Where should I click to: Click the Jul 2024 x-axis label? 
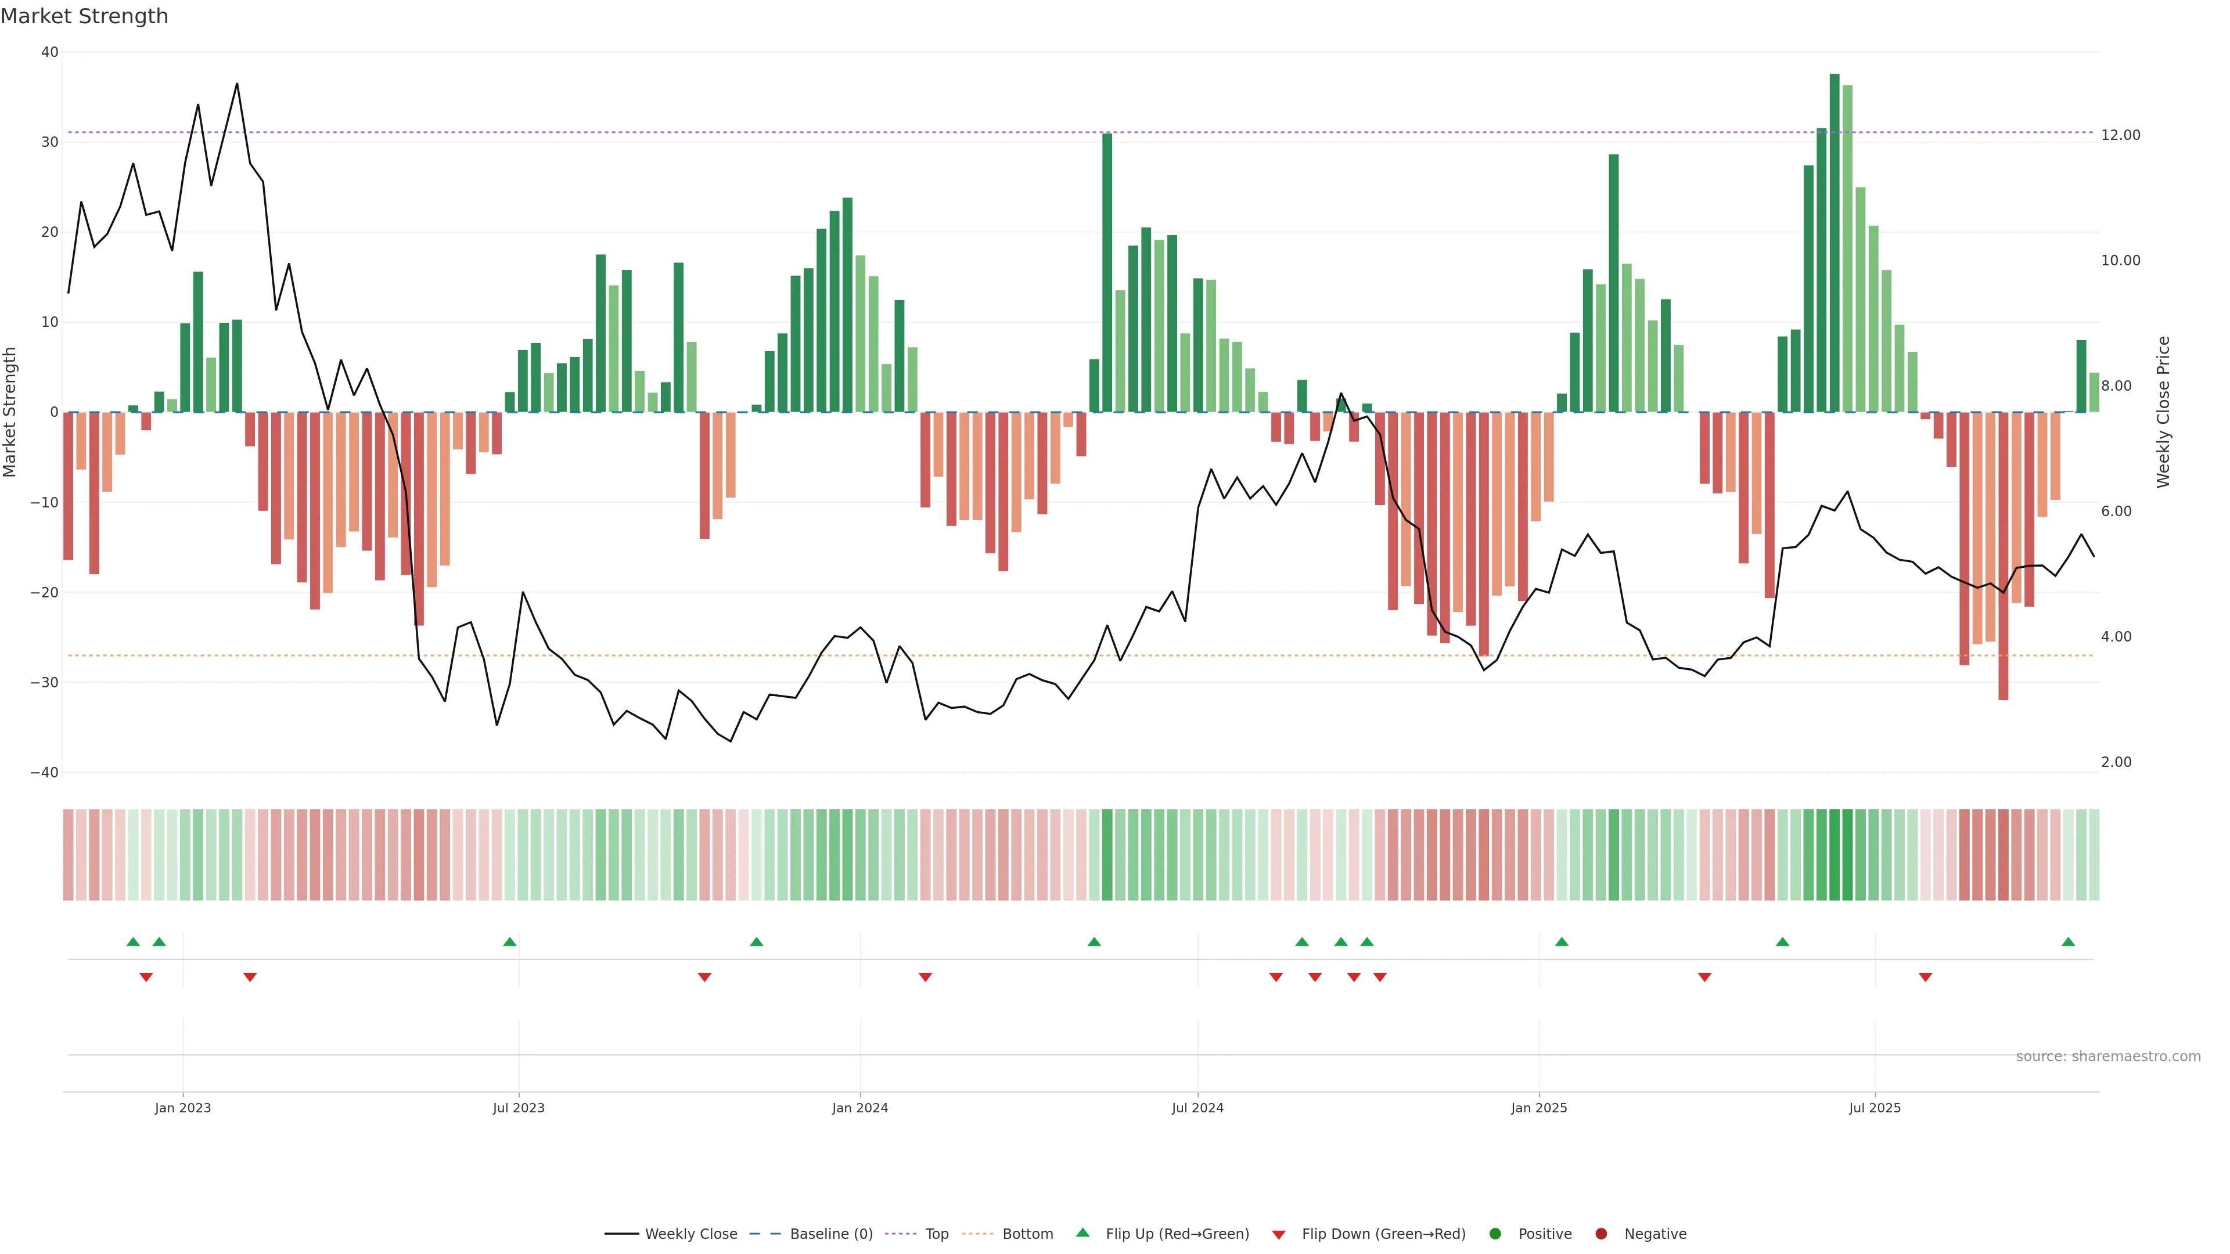tap(1197, 1108)
